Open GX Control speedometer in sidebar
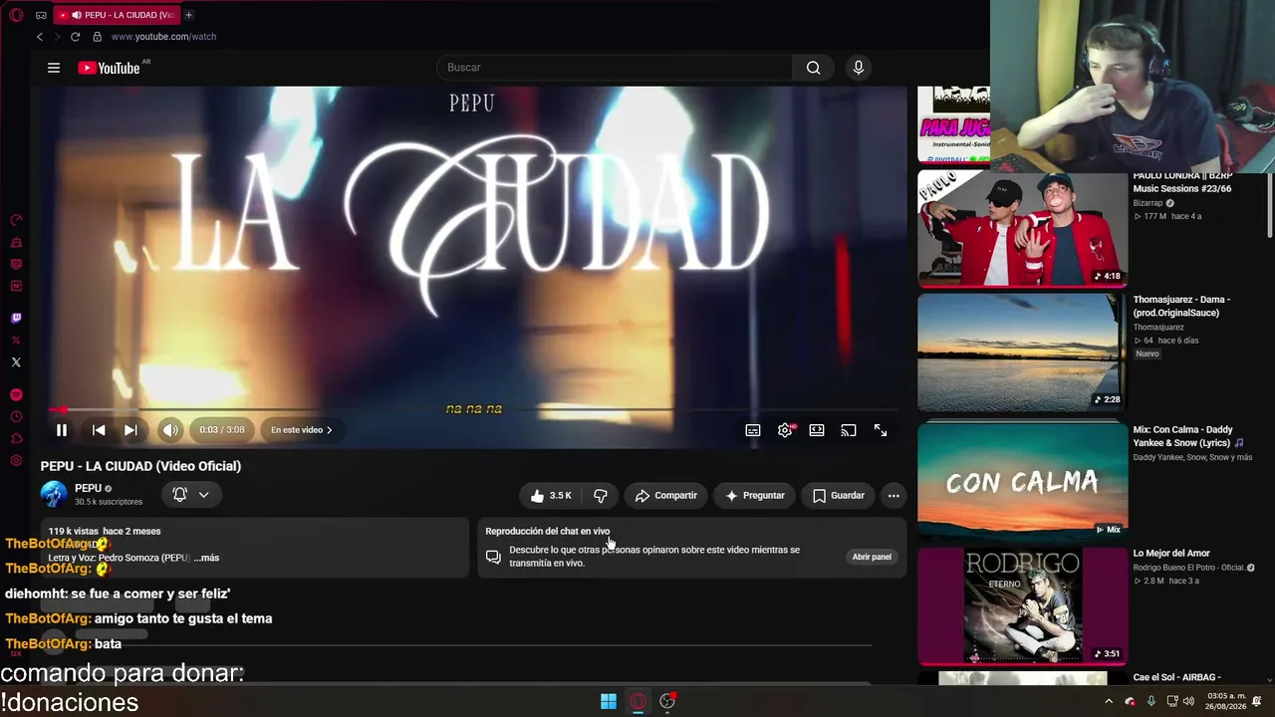1275x717 pixels. point(16,220)
